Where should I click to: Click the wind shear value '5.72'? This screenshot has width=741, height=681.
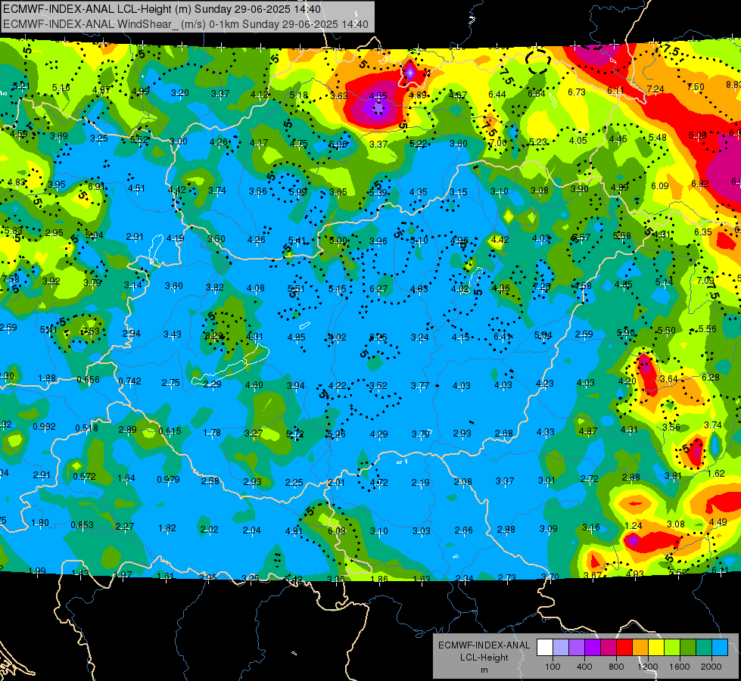pos(295,434)
